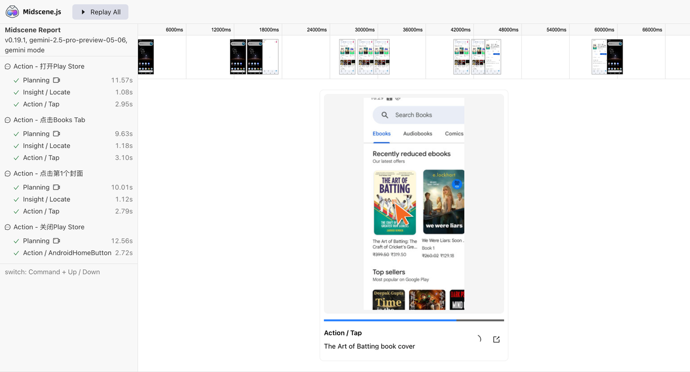This screenshot has height=372, width=690.
Task: Open the Planning step lasting 11.57s
Action: click(68, 80)
